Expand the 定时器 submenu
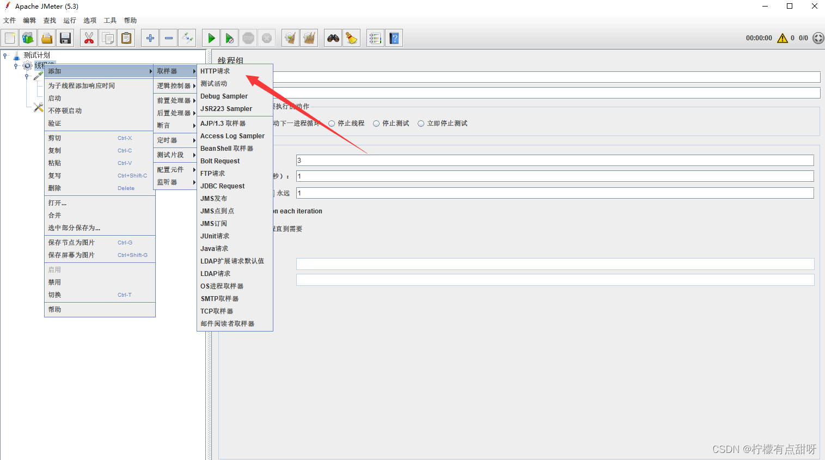 175,140
